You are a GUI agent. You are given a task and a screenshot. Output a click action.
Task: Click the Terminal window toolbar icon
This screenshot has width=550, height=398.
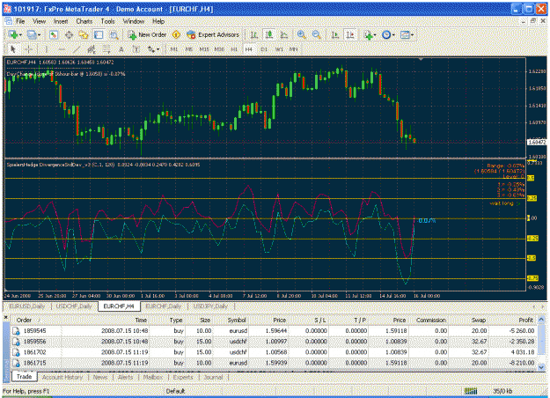point(99,34)
